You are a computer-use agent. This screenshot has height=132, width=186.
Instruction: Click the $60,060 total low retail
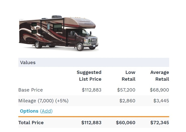125,123
